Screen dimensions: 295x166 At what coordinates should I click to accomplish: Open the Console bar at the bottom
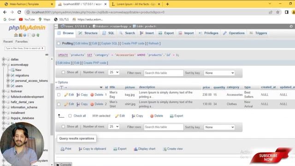[x=64, y=165]
